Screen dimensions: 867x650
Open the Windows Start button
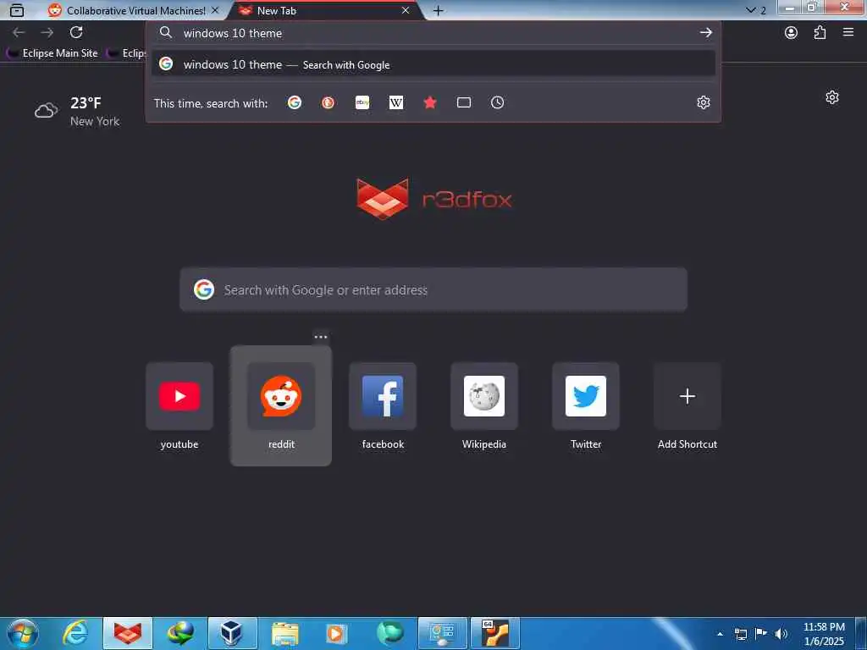point(22,633)
